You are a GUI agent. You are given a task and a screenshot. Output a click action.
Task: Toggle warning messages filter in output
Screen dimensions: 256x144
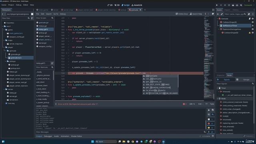pos(210,128)
